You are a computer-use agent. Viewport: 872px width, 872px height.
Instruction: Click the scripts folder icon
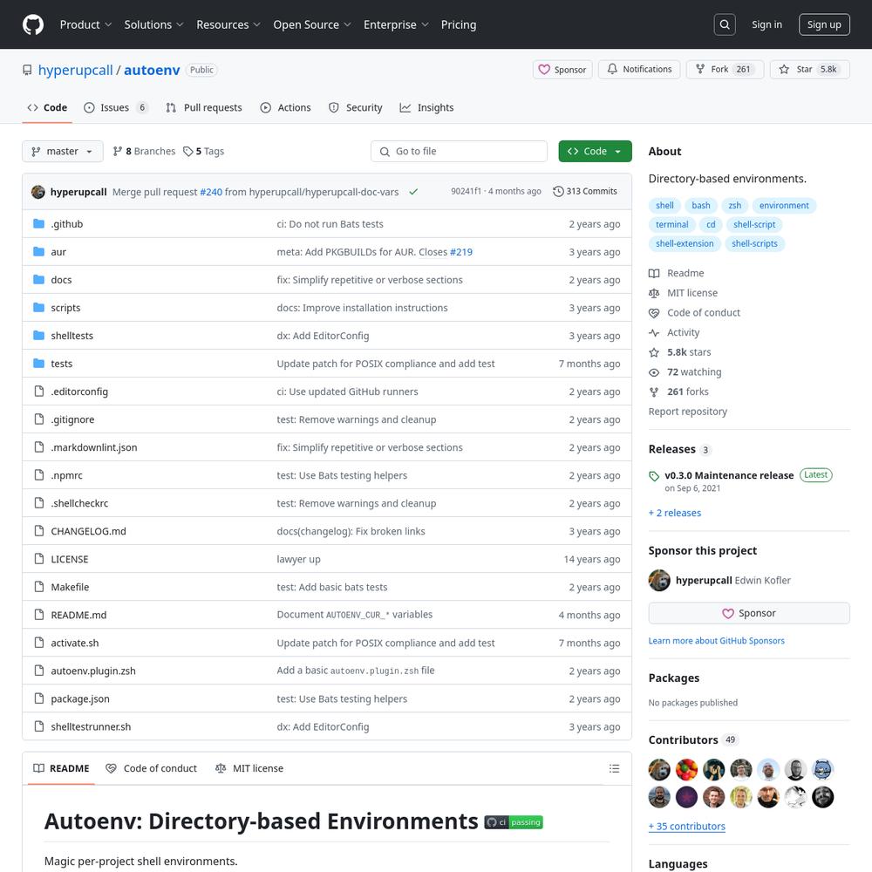pyautogui.click(x=38, y=307)
